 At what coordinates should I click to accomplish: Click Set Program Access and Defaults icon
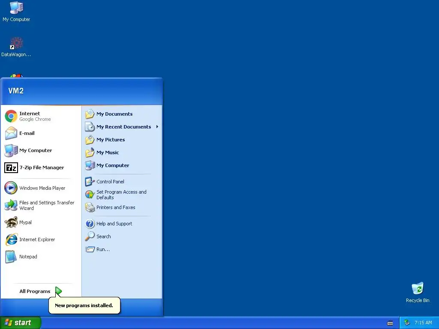coord(90,194)
